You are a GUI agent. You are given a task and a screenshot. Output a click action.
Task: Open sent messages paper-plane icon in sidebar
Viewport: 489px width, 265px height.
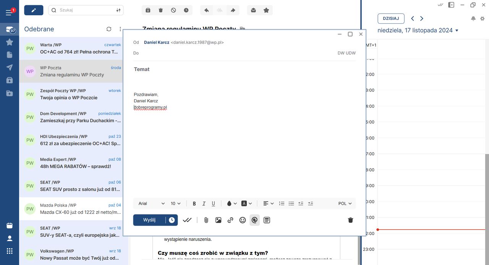10,68
